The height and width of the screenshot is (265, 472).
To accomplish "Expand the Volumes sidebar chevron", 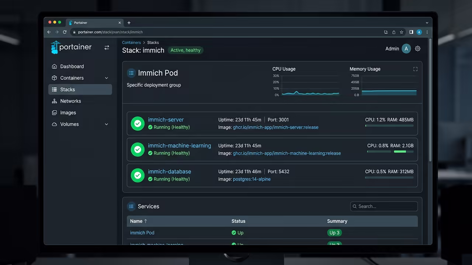I will point(107,124).
